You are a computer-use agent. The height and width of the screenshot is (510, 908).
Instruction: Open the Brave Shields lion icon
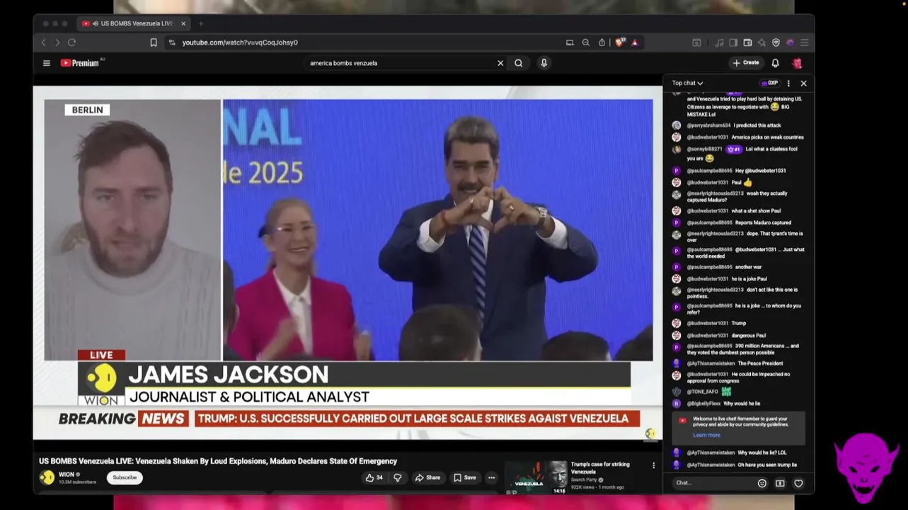(x=620, y=42)
